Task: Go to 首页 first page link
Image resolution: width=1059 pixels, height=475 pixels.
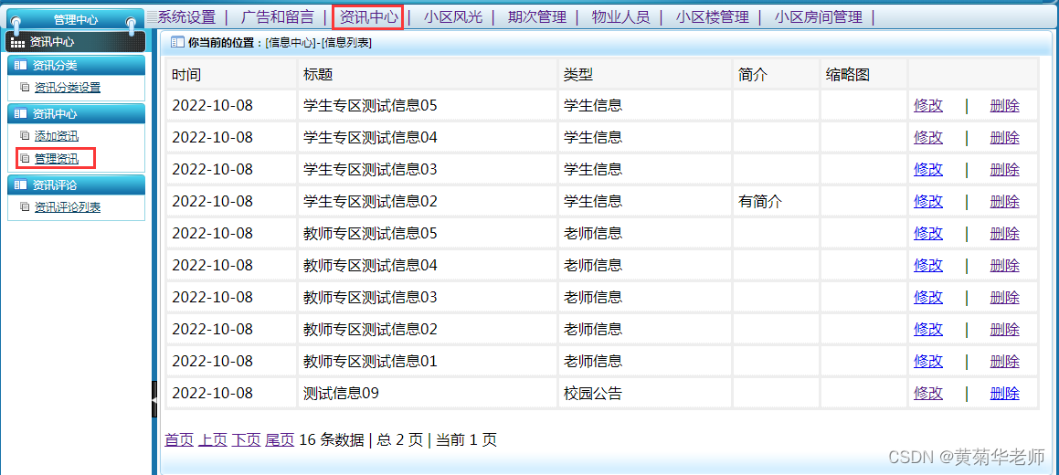Action: click(179, 440)
